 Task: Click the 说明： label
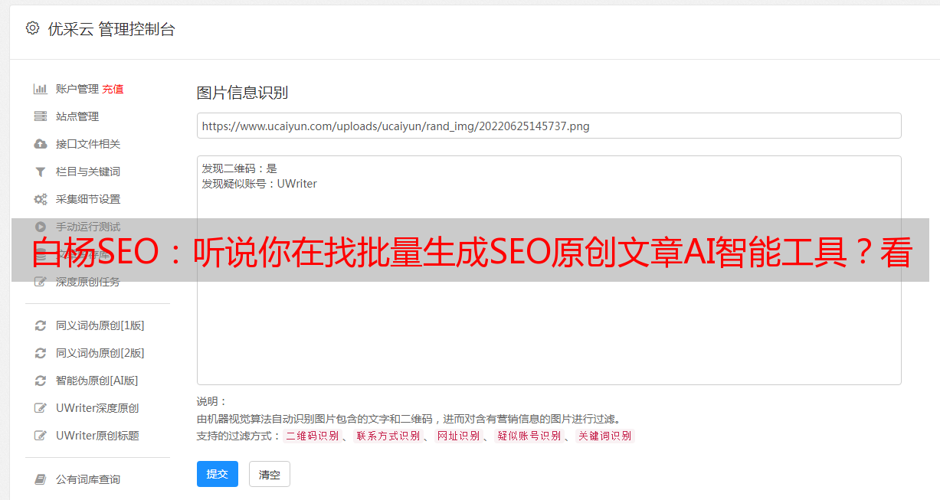(212, 401)
